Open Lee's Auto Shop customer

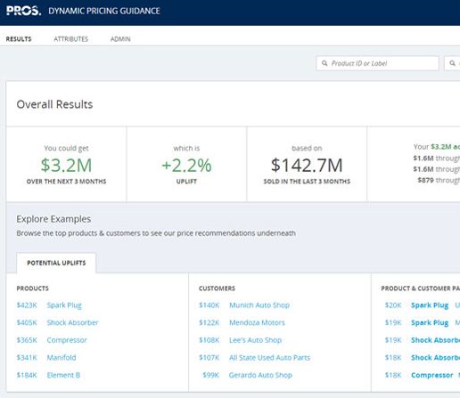coord(255,340)
